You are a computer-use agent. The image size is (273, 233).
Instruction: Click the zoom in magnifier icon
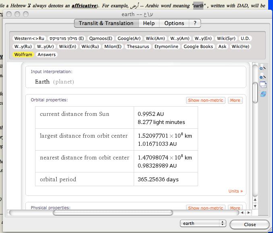click(x=263, y=67)
